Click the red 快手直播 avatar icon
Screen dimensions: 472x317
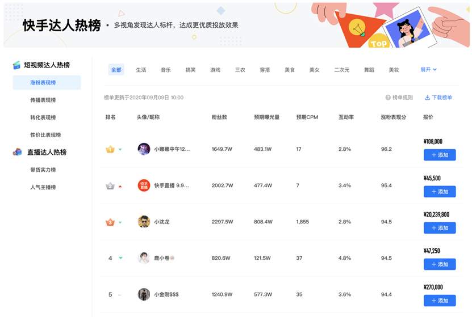[x=144, y=185]
